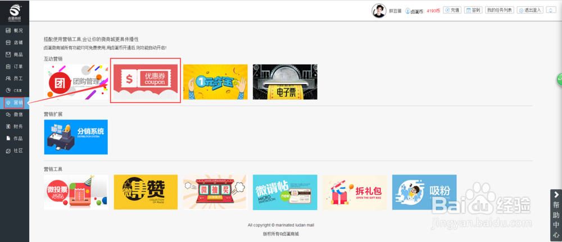
Task: Open 社区 community sidebar item
Action: pos(15,150)
